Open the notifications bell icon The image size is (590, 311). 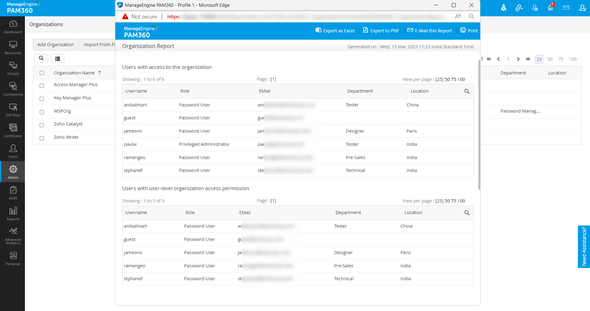click(550, 7)
